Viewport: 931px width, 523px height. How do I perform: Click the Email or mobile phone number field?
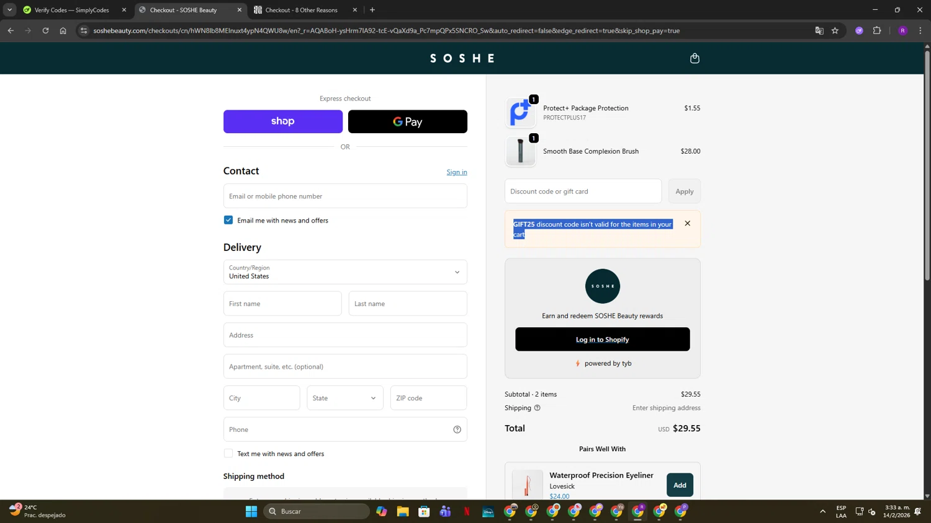(345, 196)
